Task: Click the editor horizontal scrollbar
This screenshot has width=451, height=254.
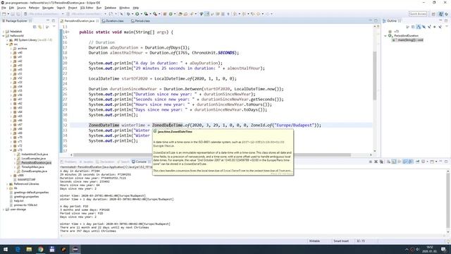Action: [x=212, y=155]
